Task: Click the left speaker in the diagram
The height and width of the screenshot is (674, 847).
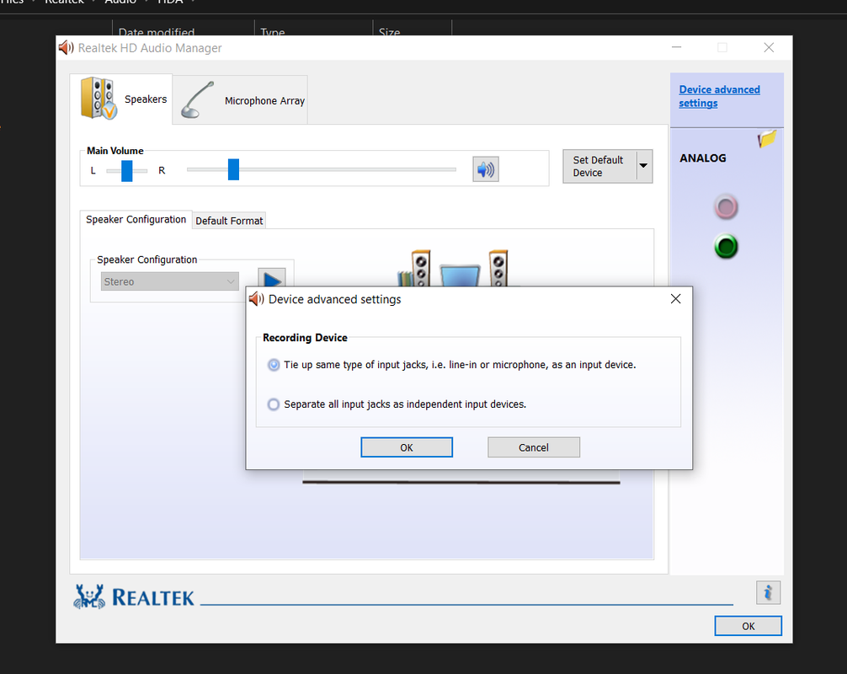Action: (x=420, y=268)
